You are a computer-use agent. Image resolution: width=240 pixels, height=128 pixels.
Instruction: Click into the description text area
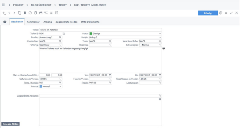pos(100,60)
